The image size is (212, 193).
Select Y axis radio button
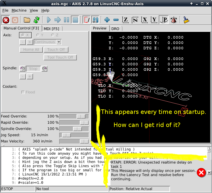click(40, 35)
